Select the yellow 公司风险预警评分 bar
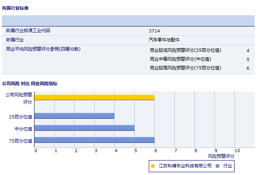The image size is (277, 175). [x=95, y=98]
